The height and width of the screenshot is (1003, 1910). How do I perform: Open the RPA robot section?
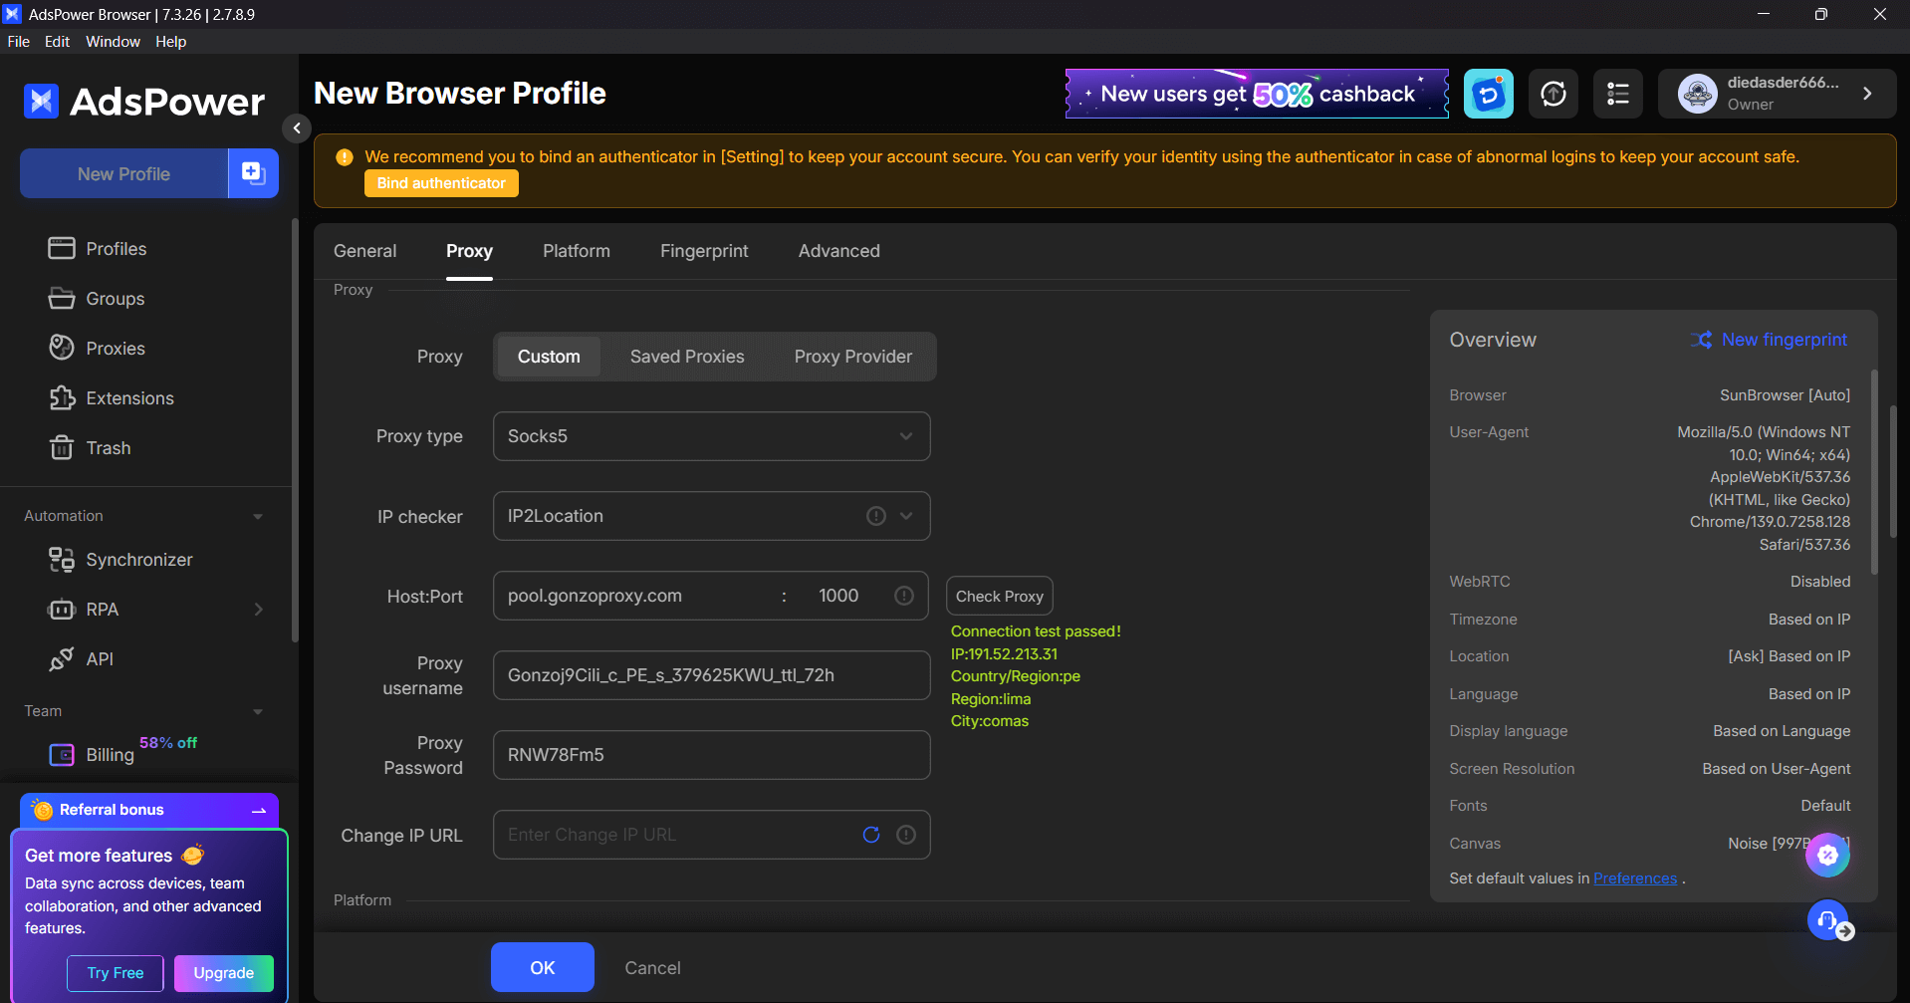pyautogui.click(x=62, y=610)
